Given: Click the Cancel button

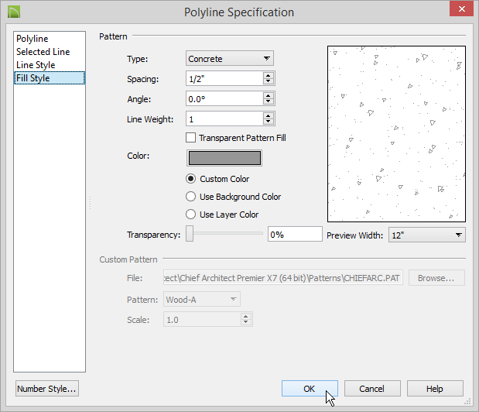Looking at the screenshot, I should tap(372, 389).
